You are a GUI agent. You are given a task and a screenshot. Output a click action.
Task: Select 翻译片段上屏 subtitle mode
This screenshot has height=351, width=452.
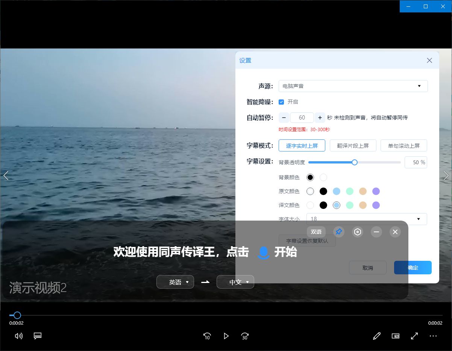353,146
